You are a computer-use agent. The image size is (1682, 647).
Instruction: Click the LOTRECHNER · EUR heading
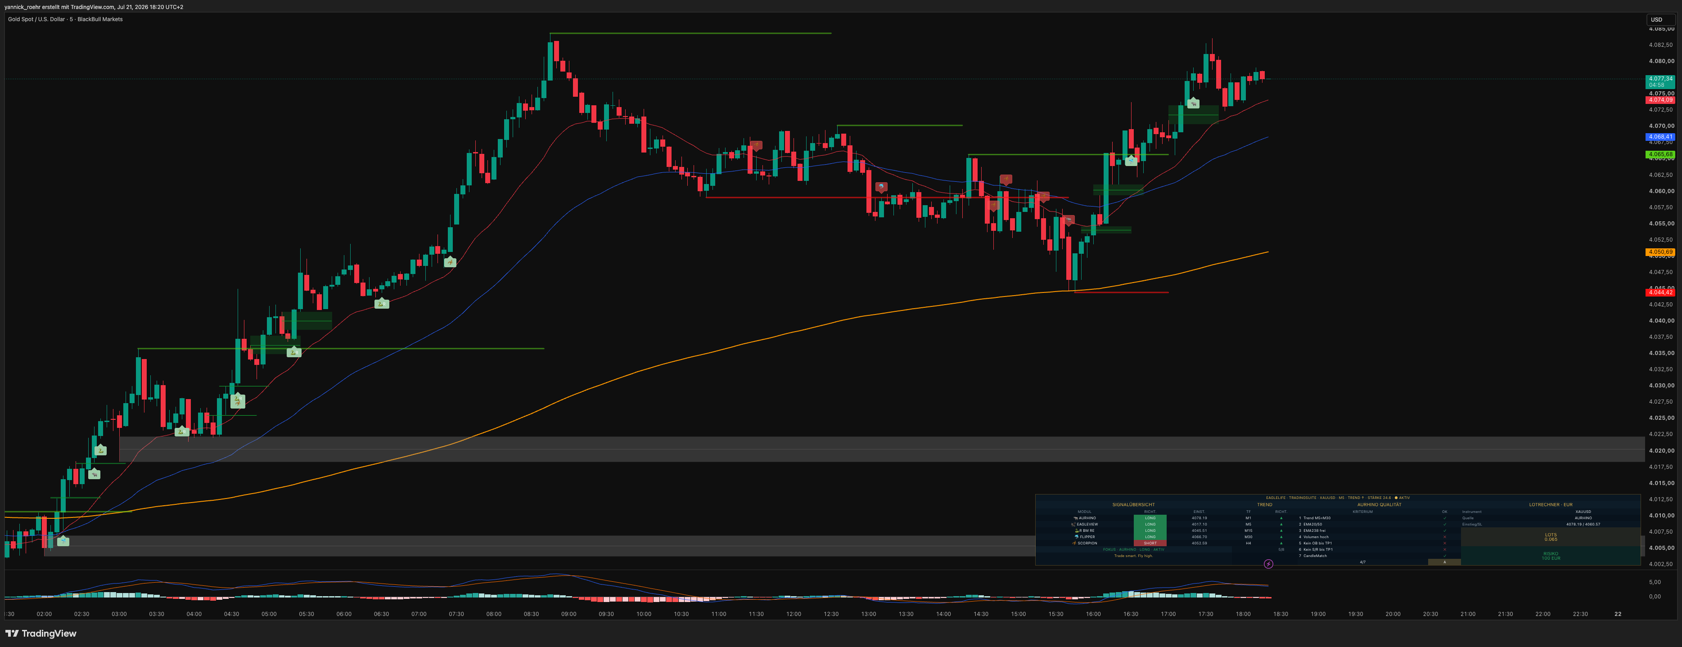point(1551,505)
